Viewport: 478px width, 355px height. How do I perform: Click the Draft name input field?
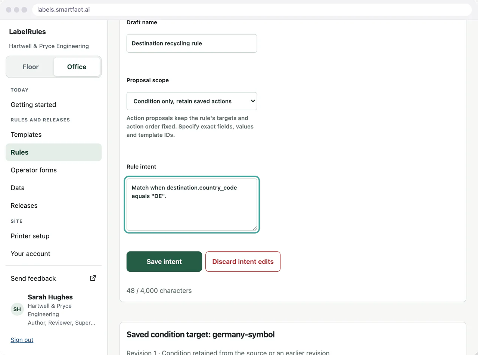[192, 43]
